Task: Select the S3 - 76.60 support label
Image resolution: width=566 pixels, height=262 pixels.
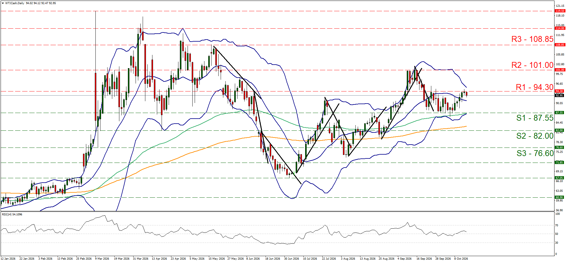Action: 535,153
